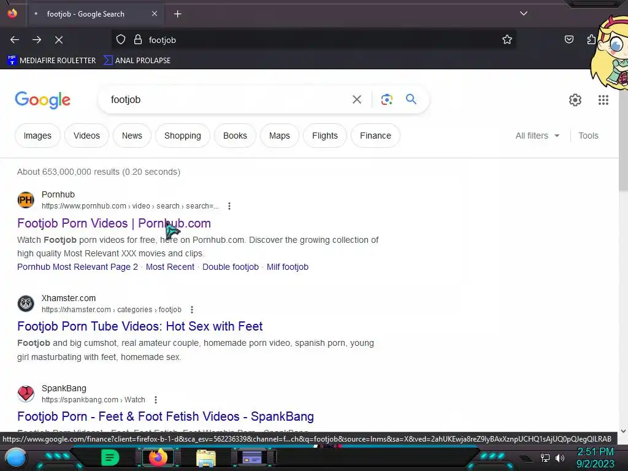628x471 pixels.
Task: Open the Google apps grid
Action: pos(603,100)
